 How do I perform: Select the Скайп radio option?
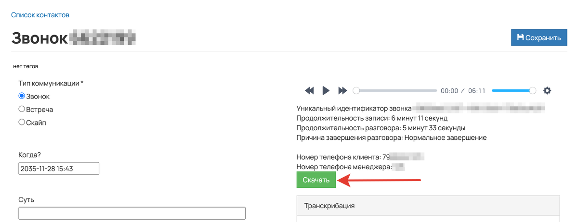click(22, 122)
